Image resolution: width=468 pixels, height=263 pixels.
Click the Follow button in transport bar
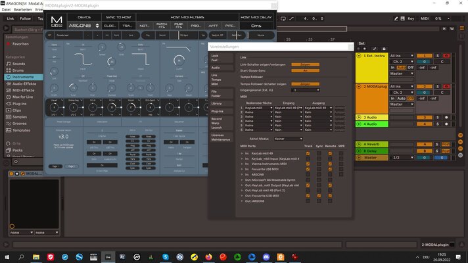pos(25,18)
